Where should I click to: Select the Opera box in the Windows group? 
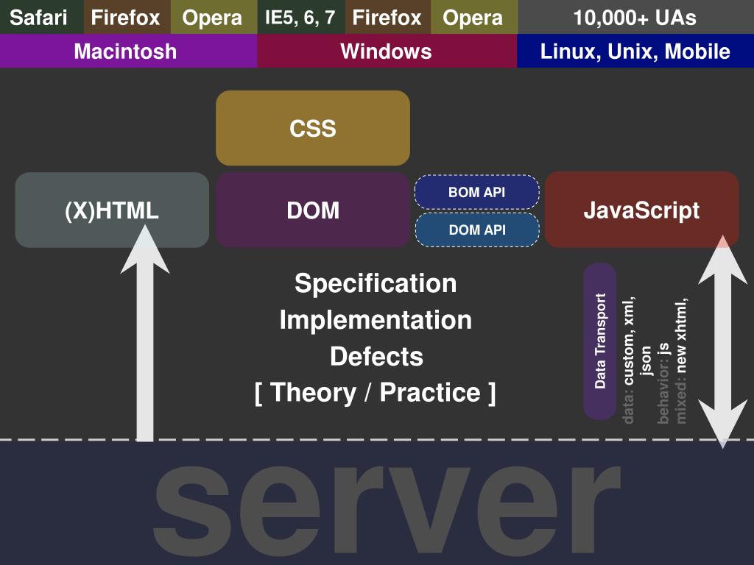[475, 17]
